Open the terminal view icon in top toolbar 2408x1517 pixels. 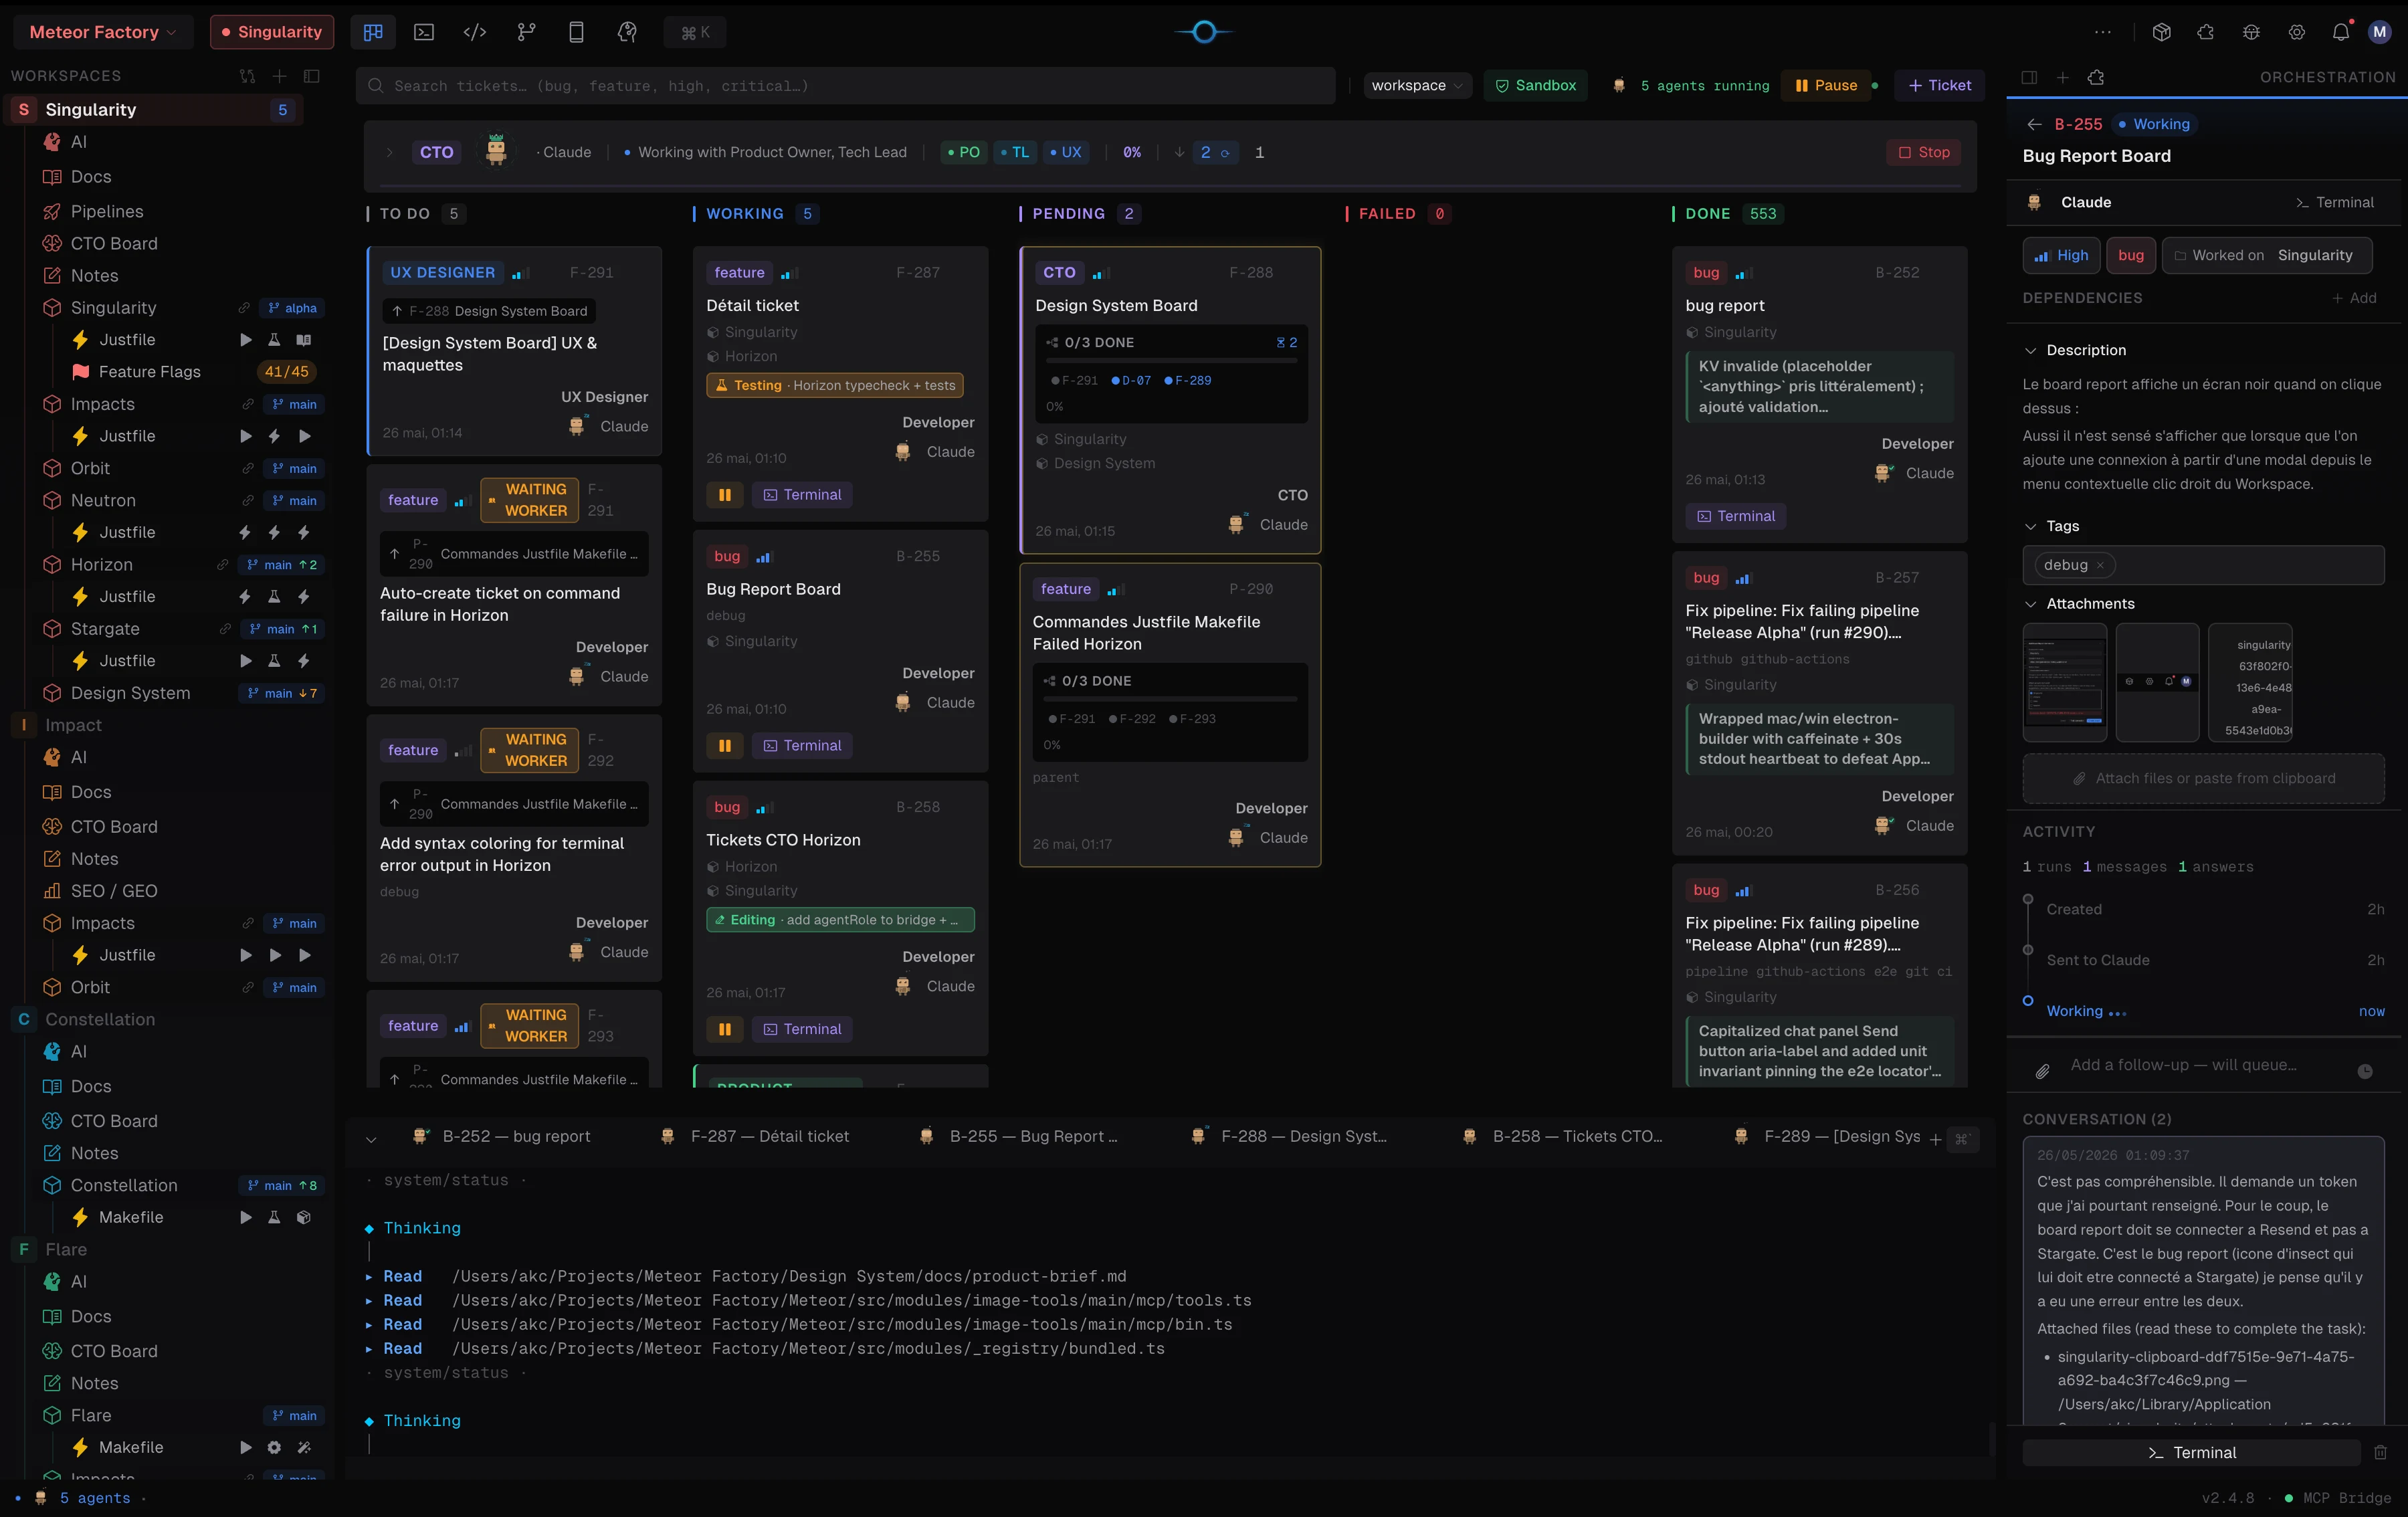pyautogui.click(x=424, y=32)
